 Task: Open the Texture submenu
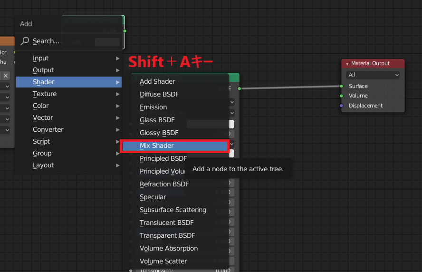(68, 94)
